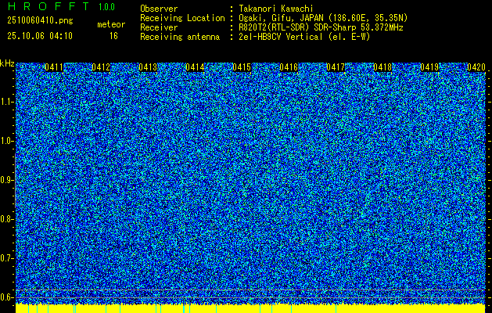Image resolution: width=492 pixels, height=313 pixels.
Task: Click the 0.6 kHz axis label
Action: coord(5,297)
